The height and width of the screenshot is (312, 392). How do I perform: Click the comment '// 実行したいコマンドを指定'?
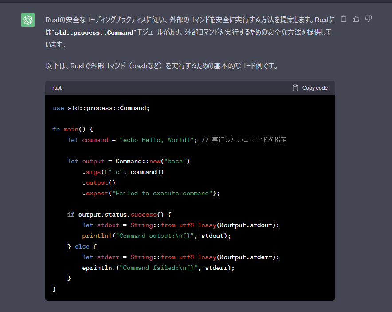244,140
